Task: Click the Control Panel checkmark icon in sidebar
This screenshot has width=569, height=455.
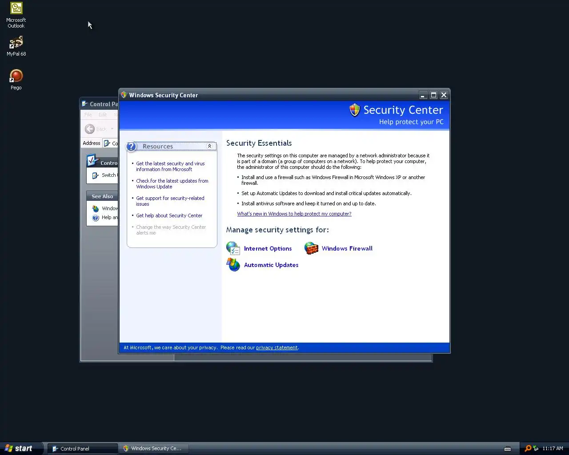Action: (92, 160)
